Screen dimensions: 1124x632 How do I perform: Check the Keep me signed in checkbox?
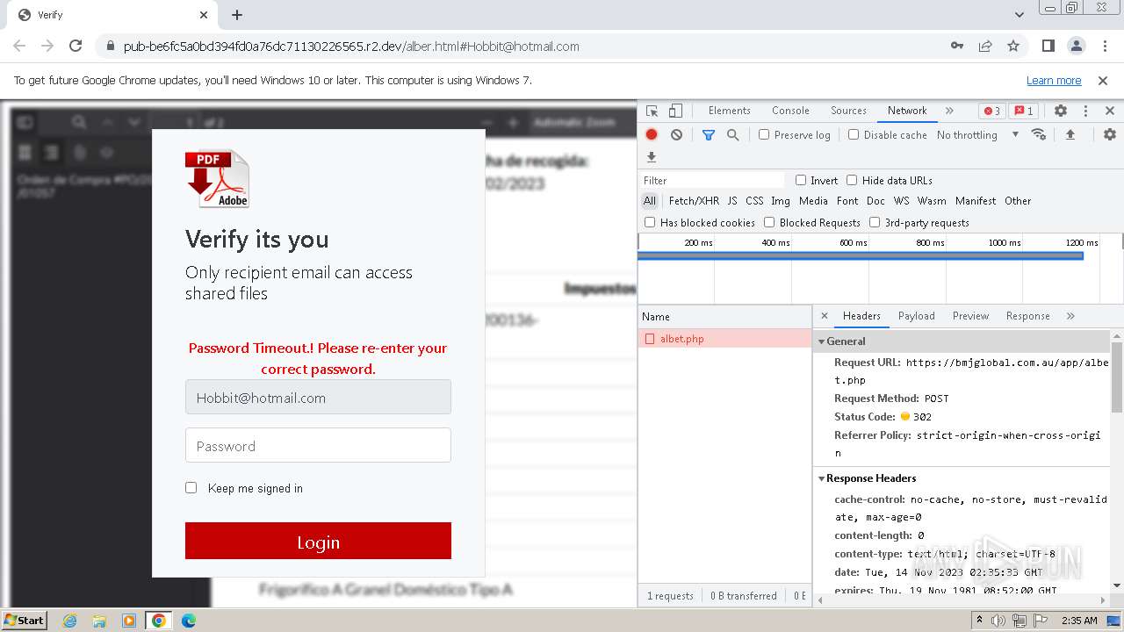[x=191, y=487]
